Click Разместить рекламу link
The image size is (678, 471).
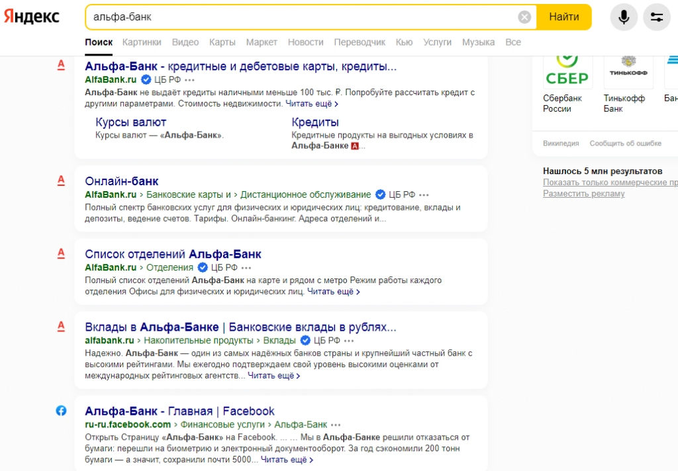584,194
